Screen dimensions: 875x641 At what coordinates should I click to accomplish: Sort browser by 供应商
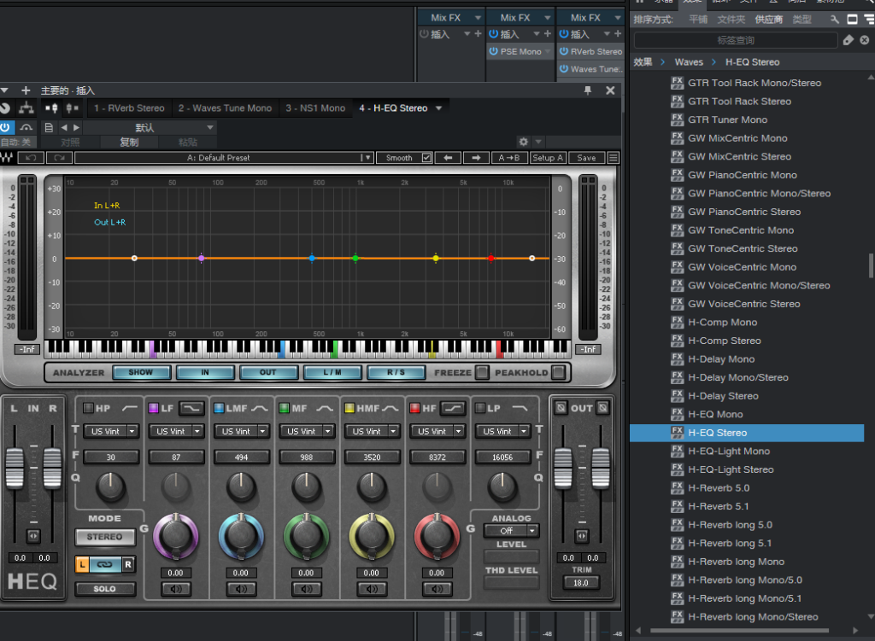(768, 20)
